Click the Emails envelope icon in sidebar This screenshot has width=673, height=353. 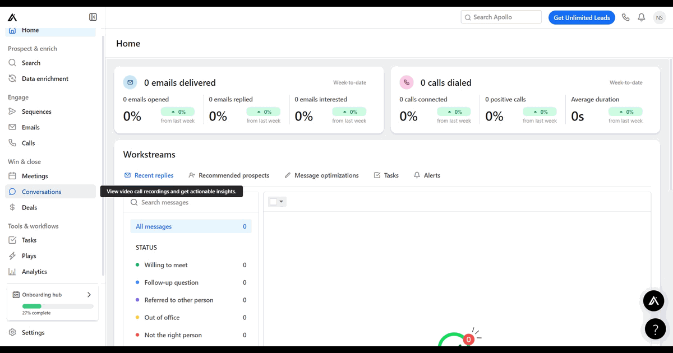[12, 127]
